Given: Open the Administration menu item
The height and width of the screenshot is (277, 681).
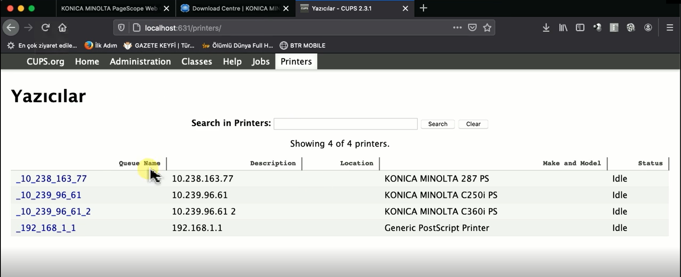Looking at the screenshot, I should pos(140,61).
